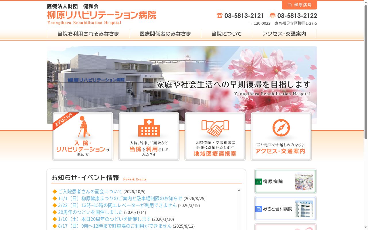This screenshot has height=230, width=368.
Task: Click the 入院・リハビリテーションの進め方 card text
Action: pos(83,148)
